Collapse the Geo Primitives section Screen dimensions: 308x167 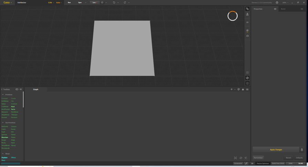pyautogui.click(x=3, y=123)
